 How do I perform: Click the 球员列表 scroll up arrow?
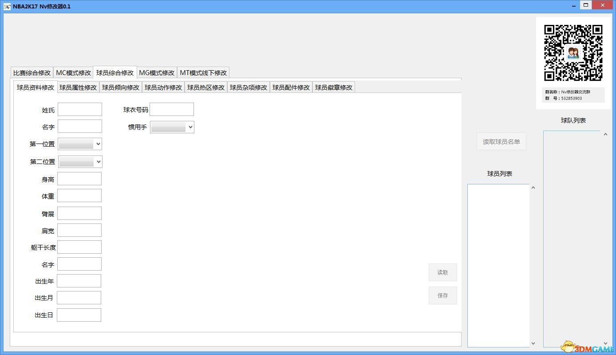coord(533,188)
